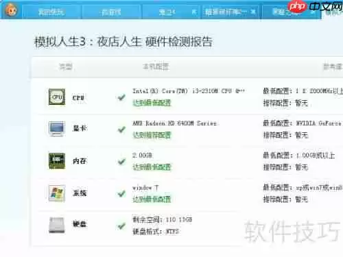
Task: Click the green checkmark in the 显卡 row
Action: pos(121,130)
